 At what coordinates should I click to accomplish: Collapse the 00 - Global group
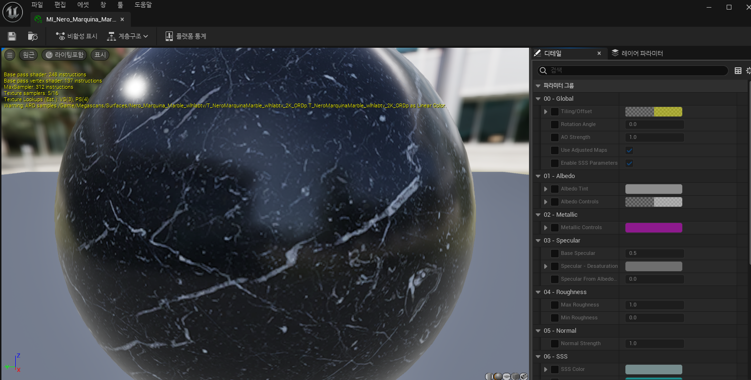pos(538,99)
